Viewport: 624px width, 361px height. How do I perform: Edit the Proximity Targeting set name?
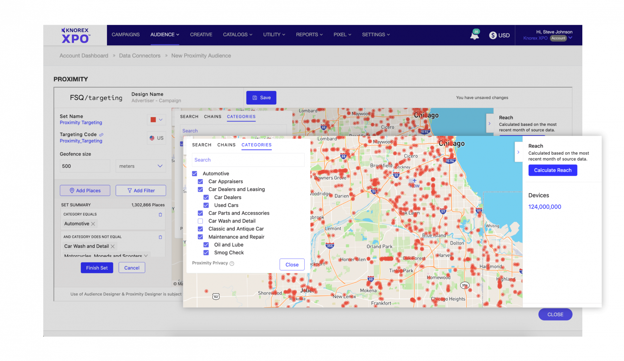pyautogui.click(x=81, y=123)
